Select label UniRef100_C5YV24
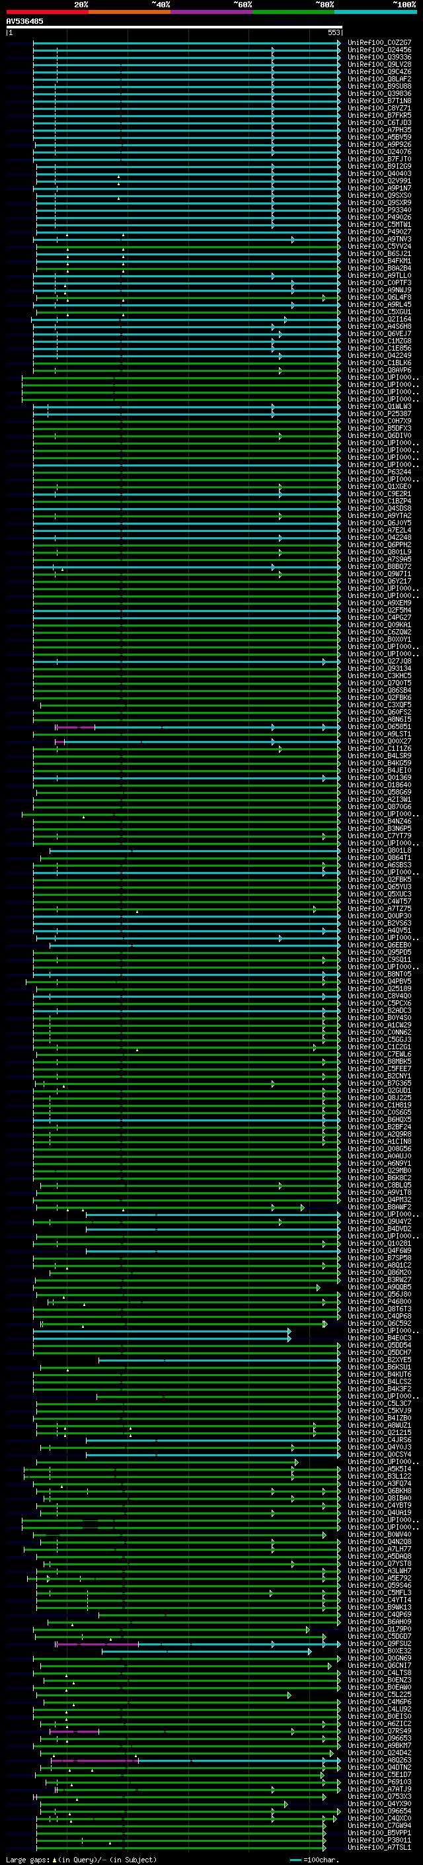423x1865 pixels. pyautogui.click(x=379, y=246)
